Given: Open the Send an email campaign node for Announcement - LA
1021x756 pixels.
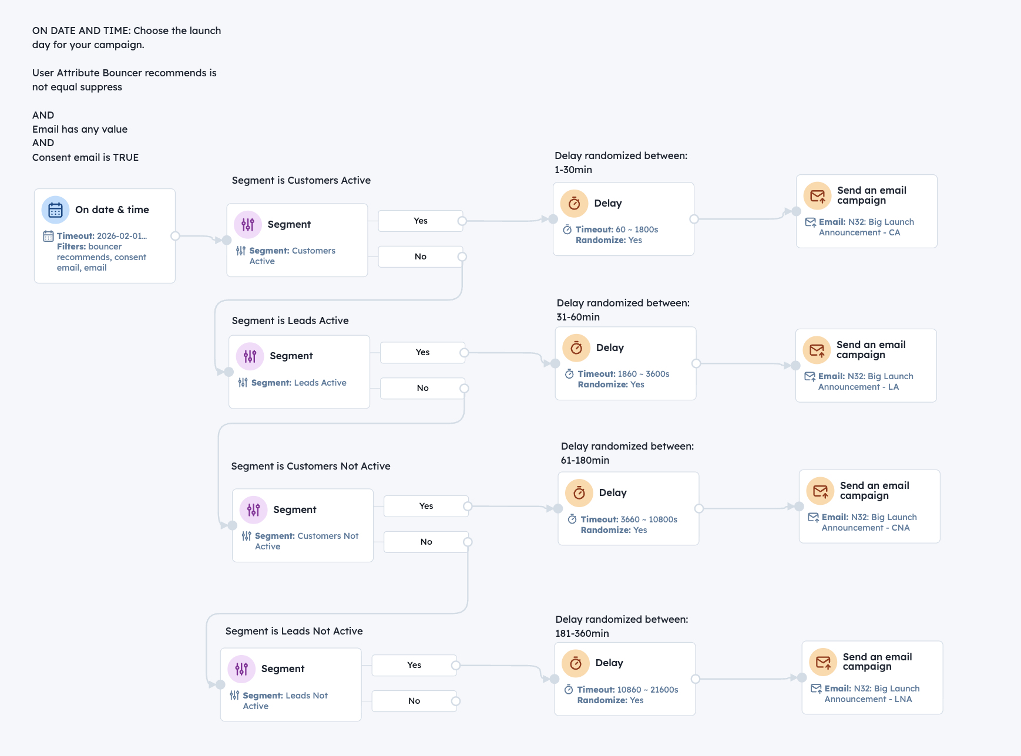Looking at the screenshot, I should (865, 365).
